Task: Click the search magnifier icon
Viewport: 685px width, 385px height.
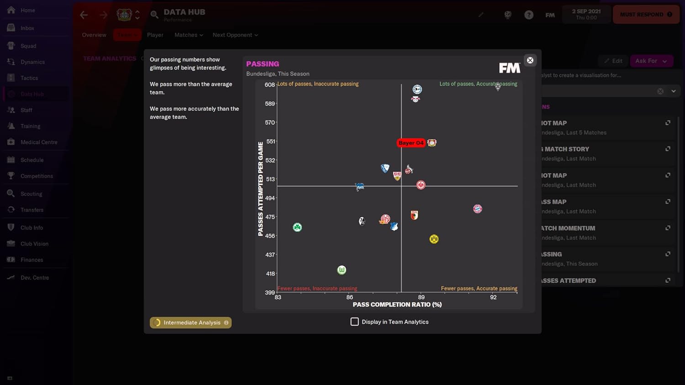Action: tap(154, 15)
